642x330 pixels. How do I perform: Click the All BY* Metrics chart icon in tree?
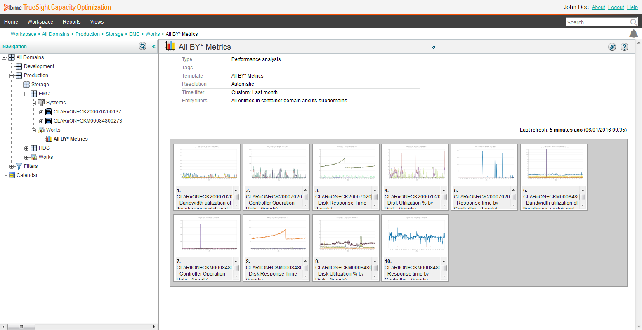coord(49,139)
